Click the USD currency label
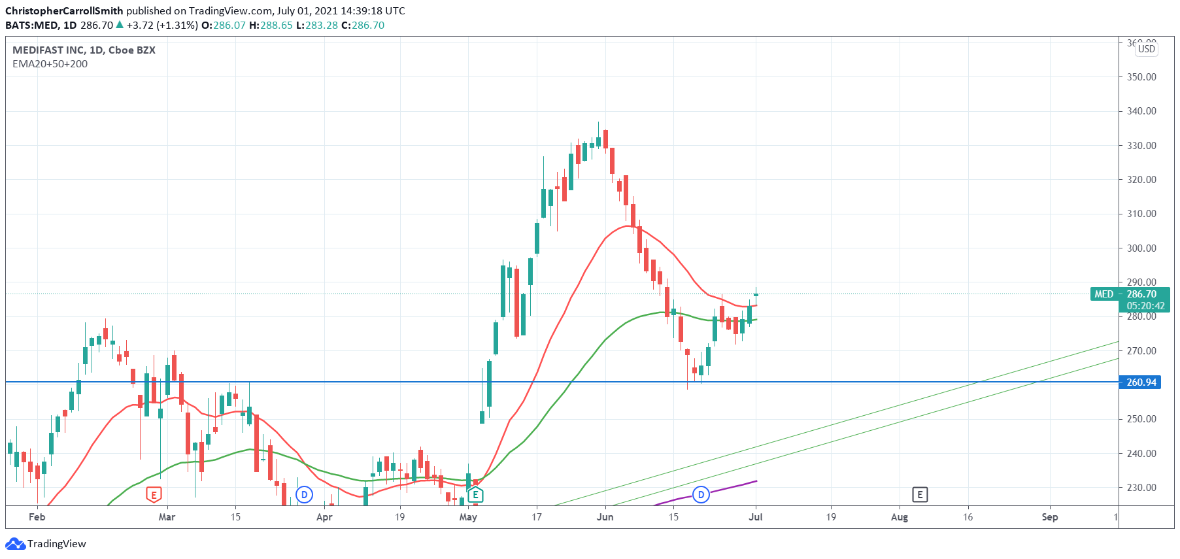Image resolution: width=1180 pixels, height=559 pixels. pyautogui.click(x=1147, y=49)
